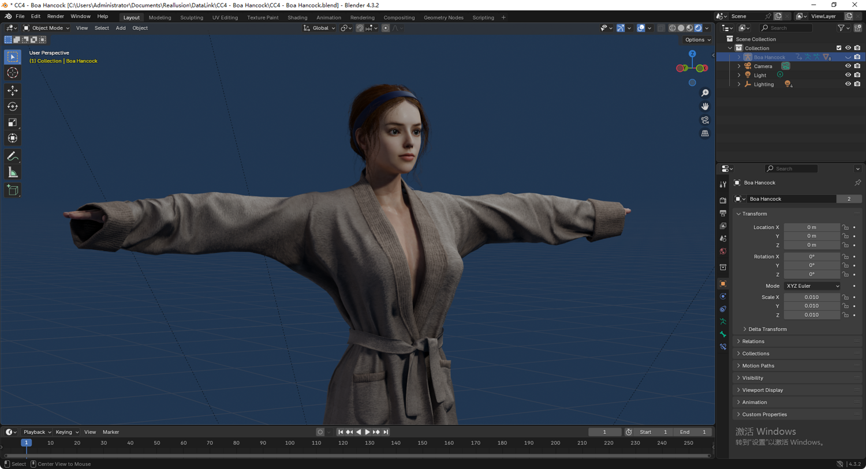Activate the combined Transform tool
The width and height of the screenshot is (866, 469).
(x=13, y=138)
